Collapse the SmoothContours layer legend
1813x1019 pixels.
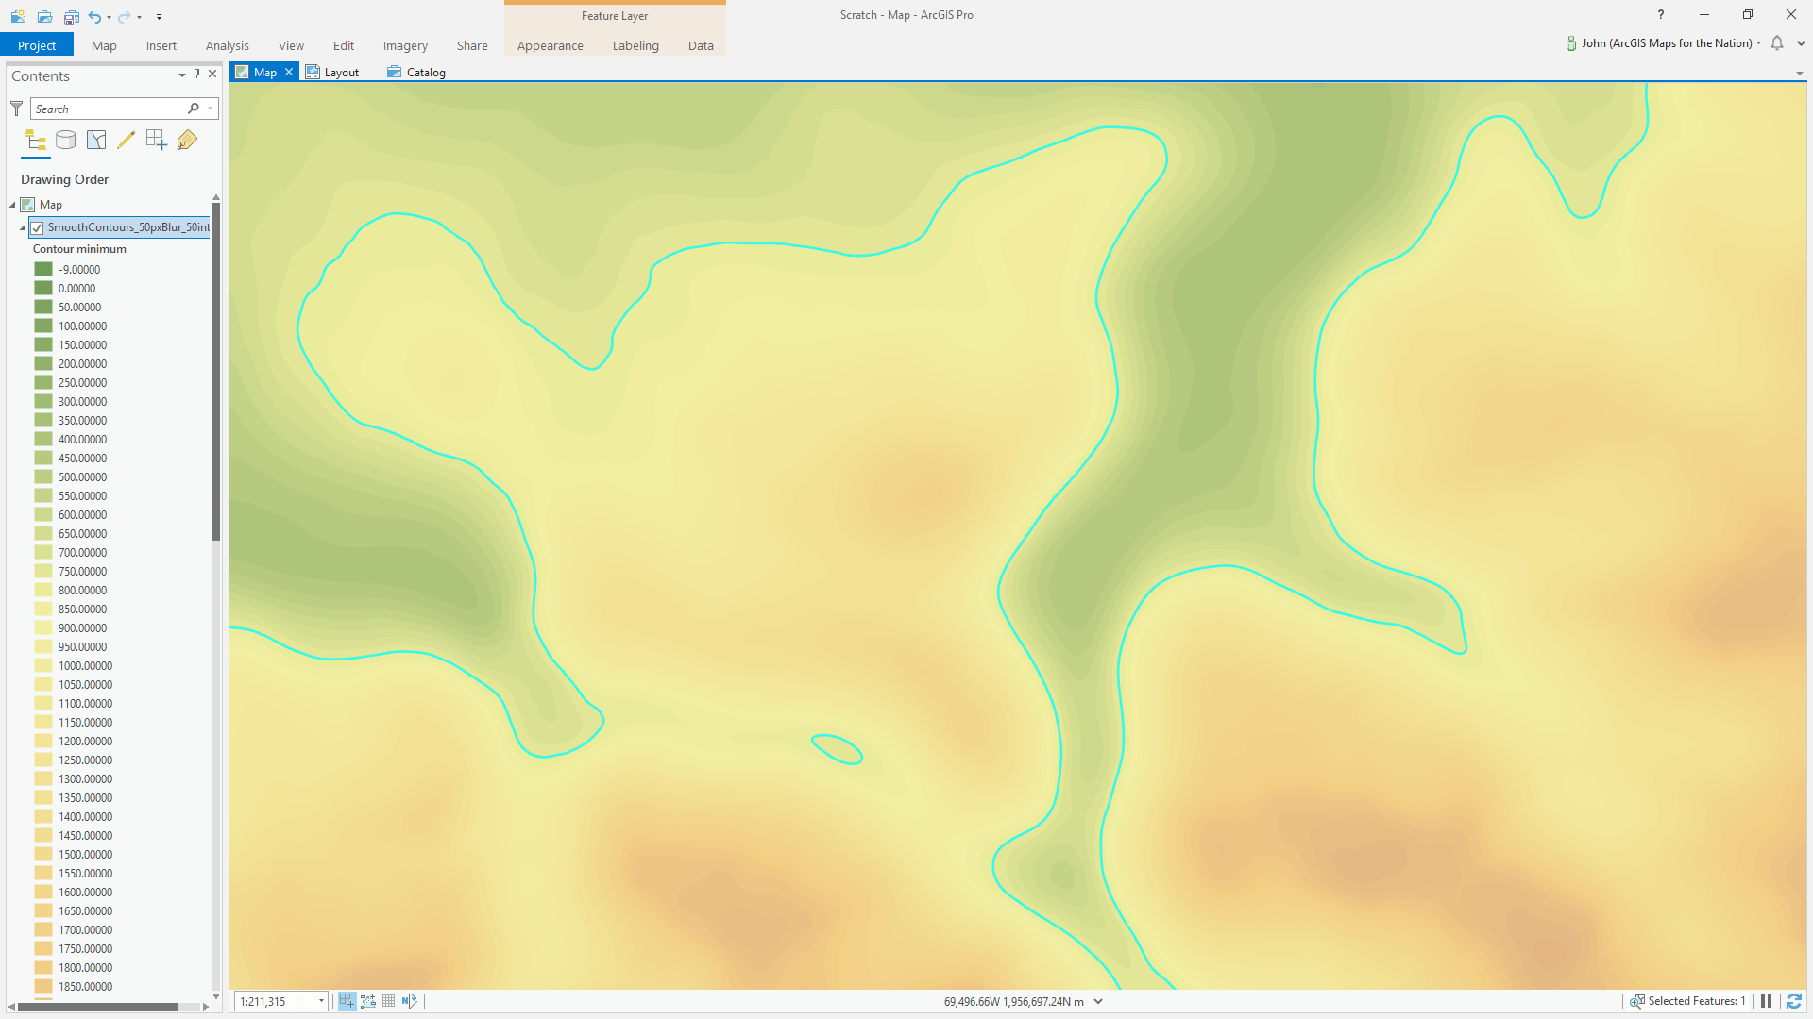point(23,227)
